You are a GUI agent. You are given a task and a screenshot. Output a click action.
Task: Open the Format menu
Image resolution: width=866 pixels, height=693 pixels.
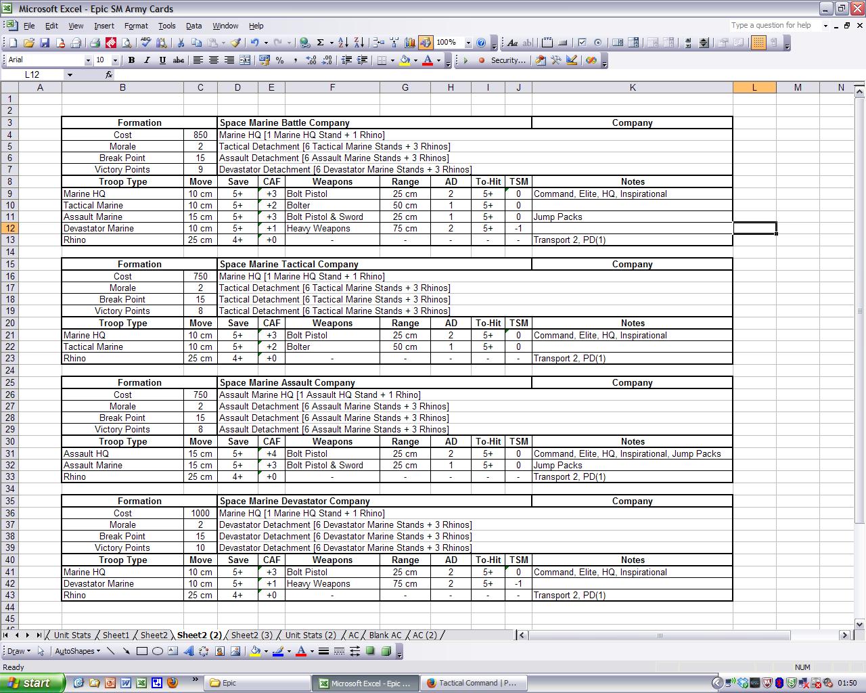[x=136, y=26]
